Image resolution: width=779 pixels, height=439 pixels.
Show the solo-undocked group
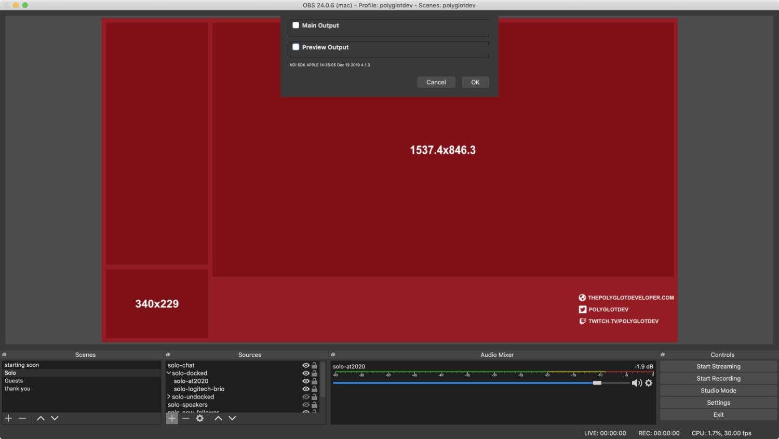click(x=306, y=397)
